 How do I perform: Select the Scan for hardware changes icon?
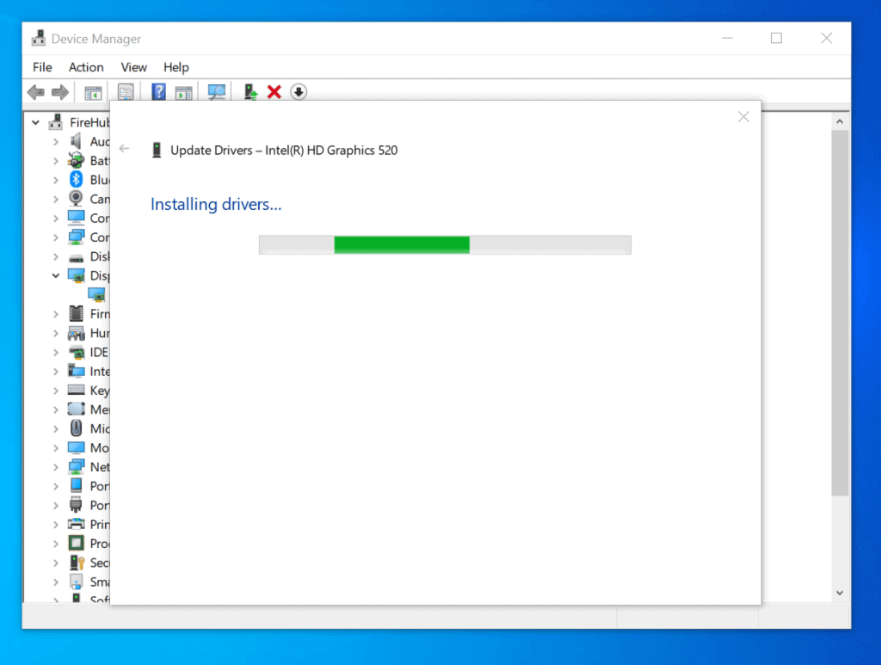click(x=216, y=91)
